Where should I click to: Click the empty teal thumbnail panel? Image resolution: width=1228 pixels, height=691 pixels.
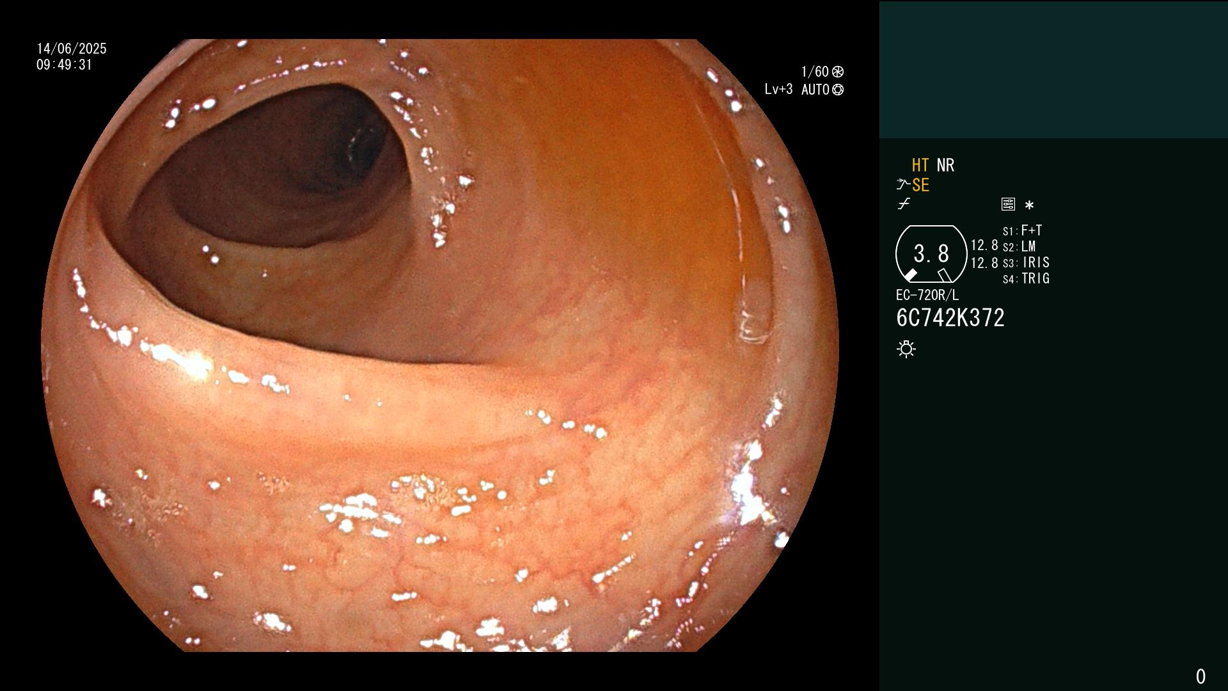1053,69
